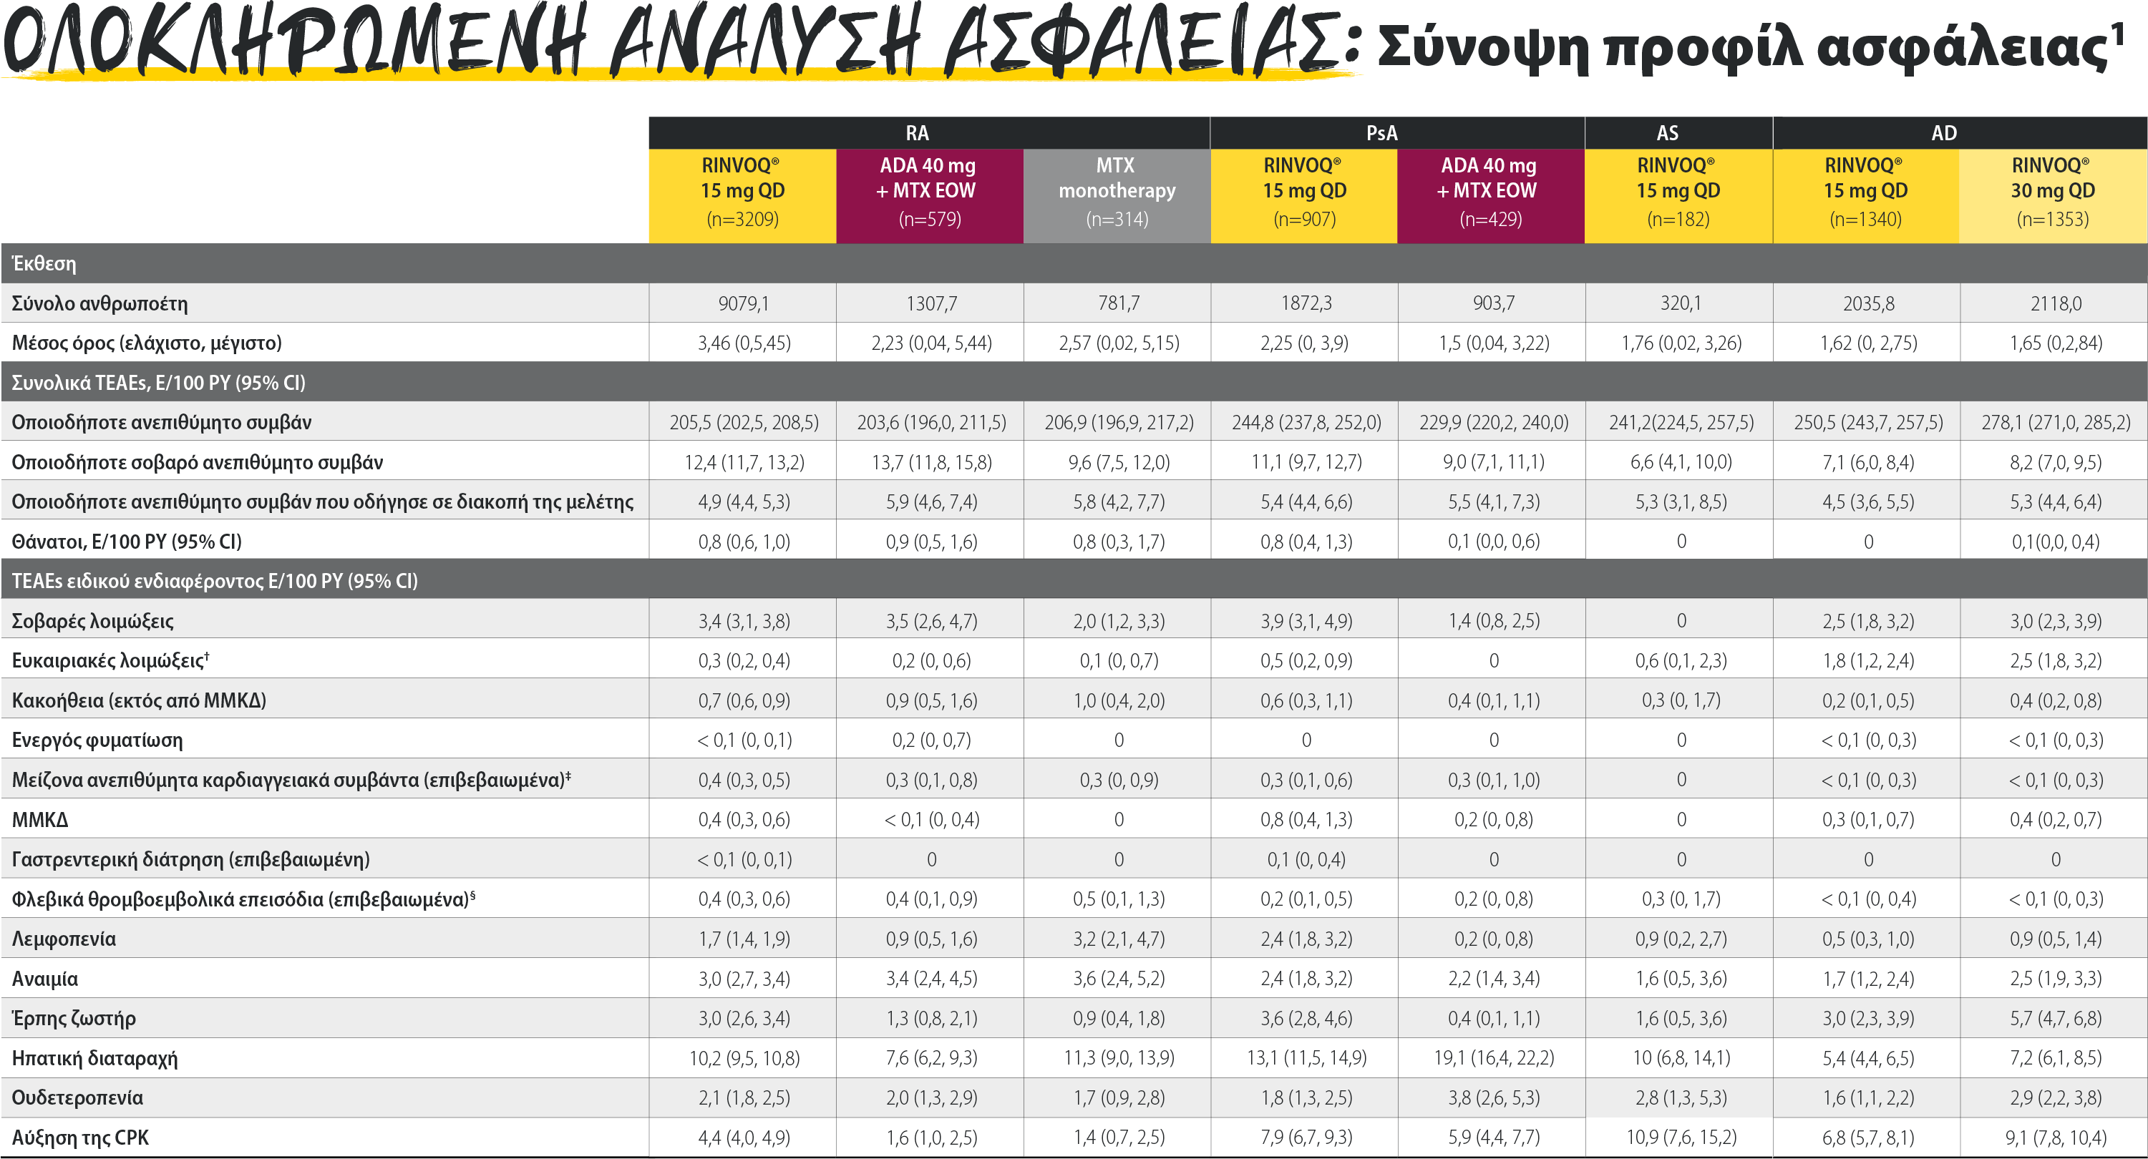This screenshot has width=2148, height=1159.
Task: Click the TEAEs ειδικού ενδιαφέροντος section header
Action: coord(214,581)
